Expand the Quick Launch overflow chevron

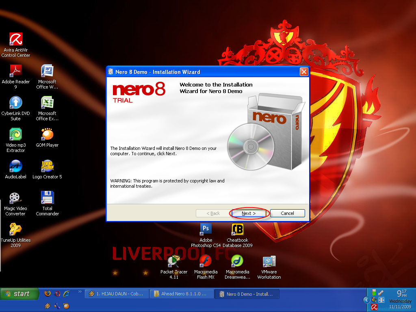[x=80, y=292]
